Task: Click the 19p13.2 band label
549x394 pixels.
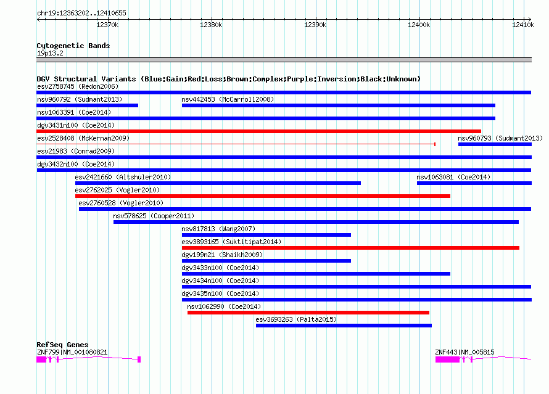Action: coord(50,53)
